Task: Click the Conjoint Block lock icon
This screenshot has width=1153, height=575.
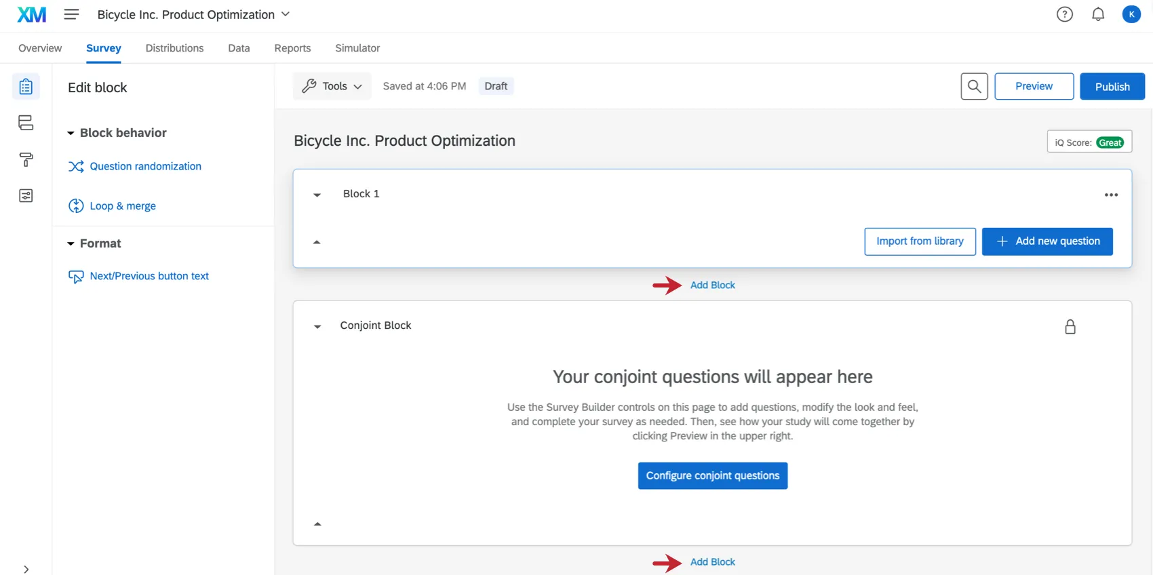Action: (x=1070, y=327)
